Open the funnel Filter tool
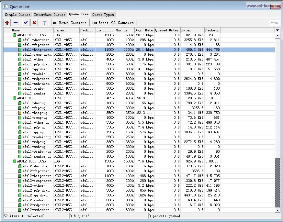Screen dimensions: 283x222 45,23
